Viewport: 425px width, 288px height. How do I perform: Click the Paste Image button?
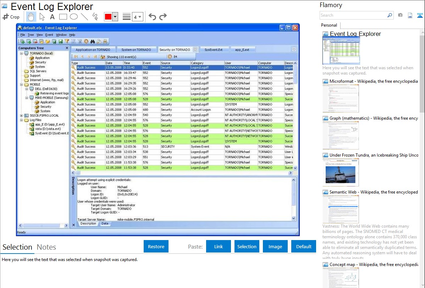click(x=275, y=246)
